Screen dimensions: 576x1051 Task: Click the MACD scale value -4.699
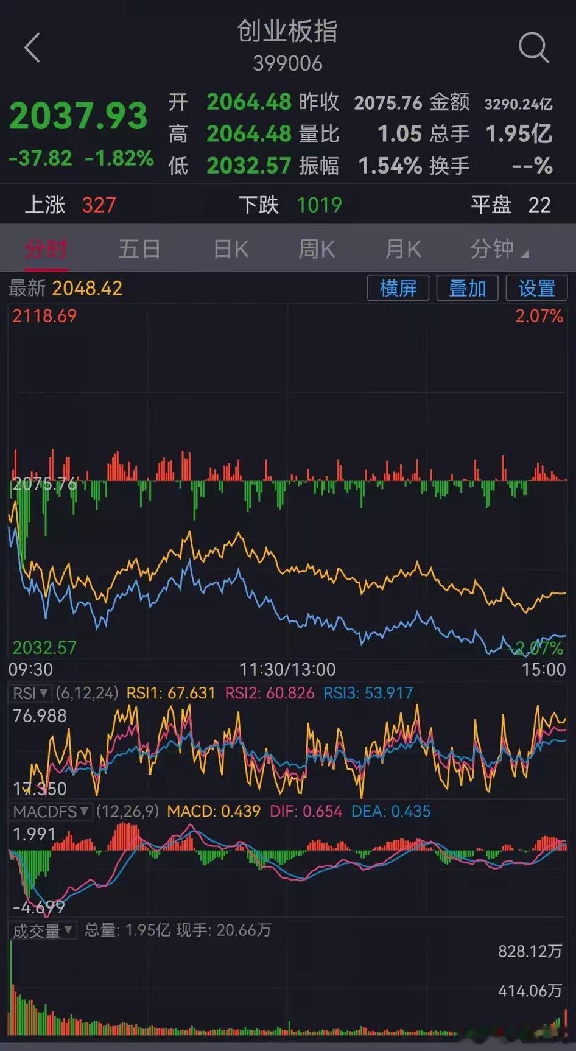(38, 907)
